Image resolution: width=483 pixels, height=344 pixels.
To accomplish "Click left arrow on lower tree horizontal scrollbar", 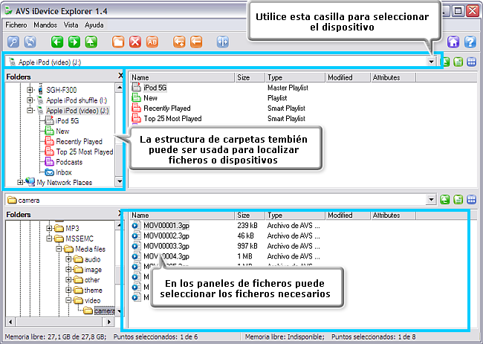I will (x=10, y=322).
